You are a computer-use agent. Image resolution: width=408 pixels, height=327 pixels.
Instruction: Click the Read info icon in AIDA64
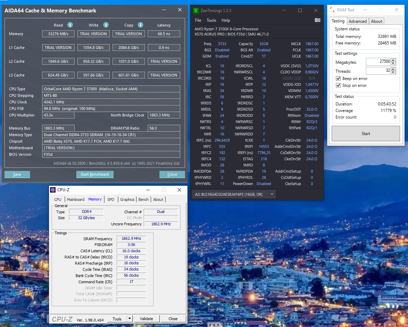70,25
